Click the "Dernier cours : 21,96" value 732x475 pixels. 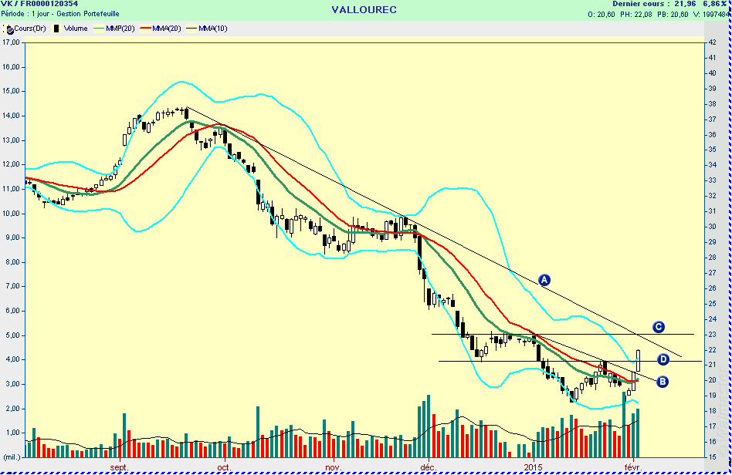tap(655, 4)
